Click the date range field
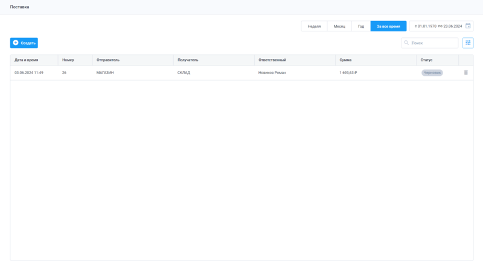Viewport: 483px width, 266px height. click(x=438, y=26)
